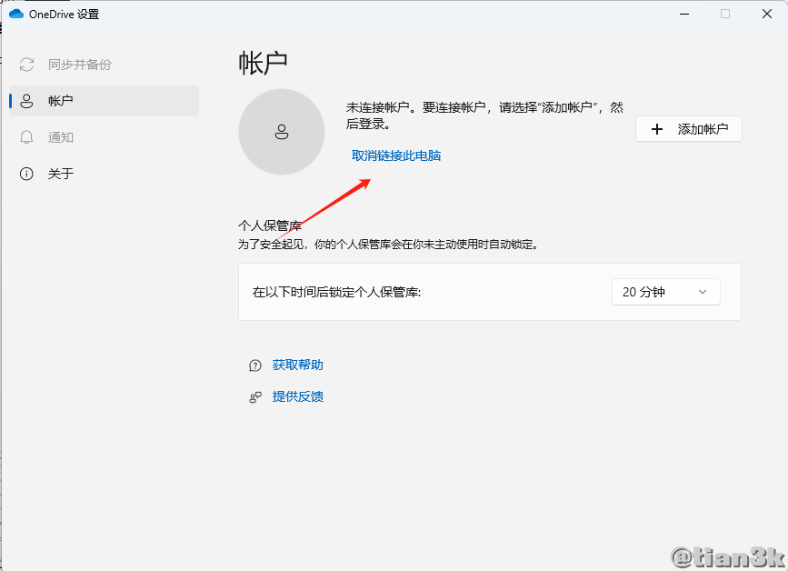
Task: Click the 提供反馈 link
Action: point(297,396)
